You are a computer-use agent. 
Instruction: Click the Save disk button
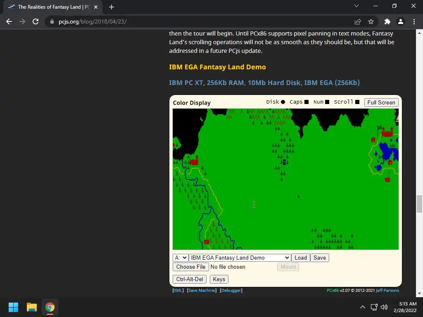tap(320, 258)
